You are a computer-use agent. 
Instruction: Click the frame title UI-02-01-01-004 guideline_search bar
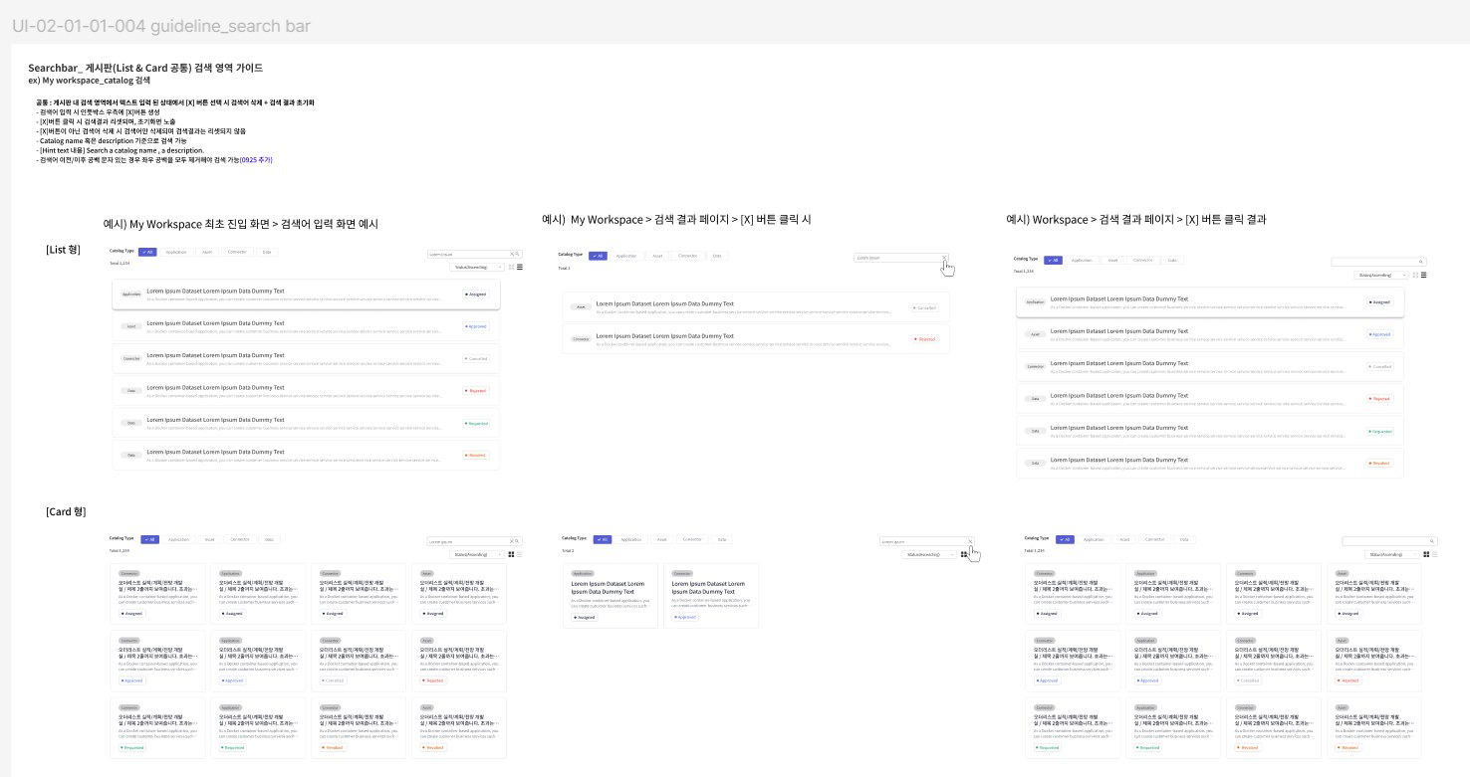coord(161,26)
